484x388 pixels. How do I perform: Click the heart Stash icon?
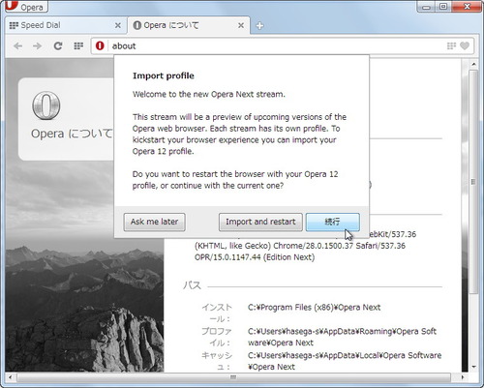coord(465,46)
